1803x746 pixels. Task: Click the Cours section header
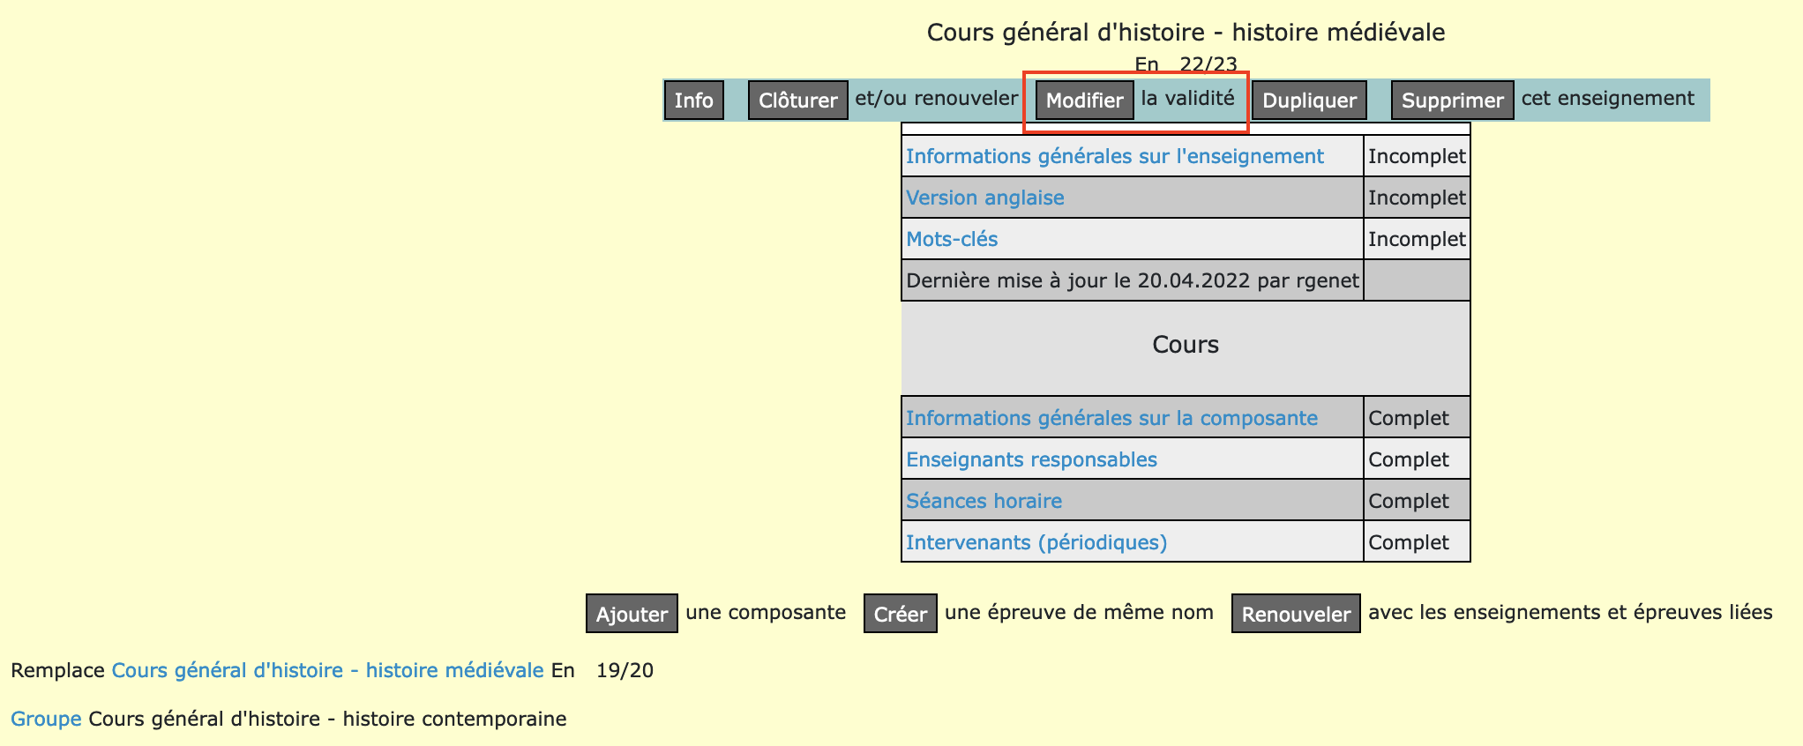1185,345
